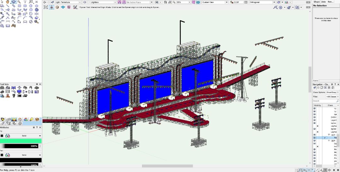This screenshot has width=340, height=172.
Task: Toggle visibility eye of top class row
Action: coord(314,108)
